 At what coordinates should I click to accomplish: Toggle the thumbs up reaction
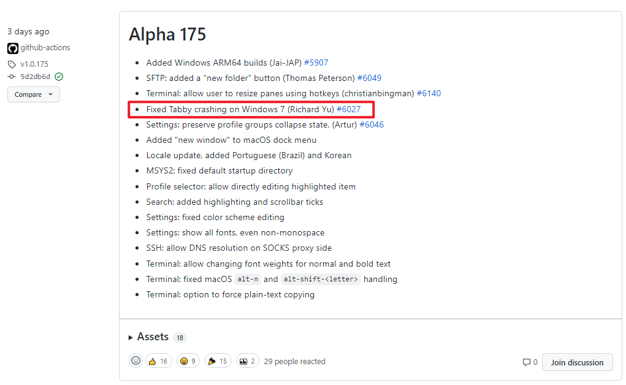[x=159, y=361]
